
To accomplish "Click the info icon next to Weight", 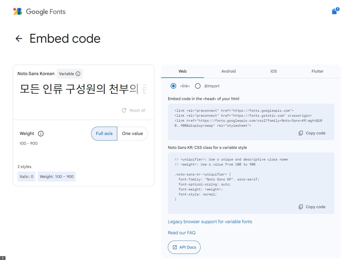I will tap(41, 134).
